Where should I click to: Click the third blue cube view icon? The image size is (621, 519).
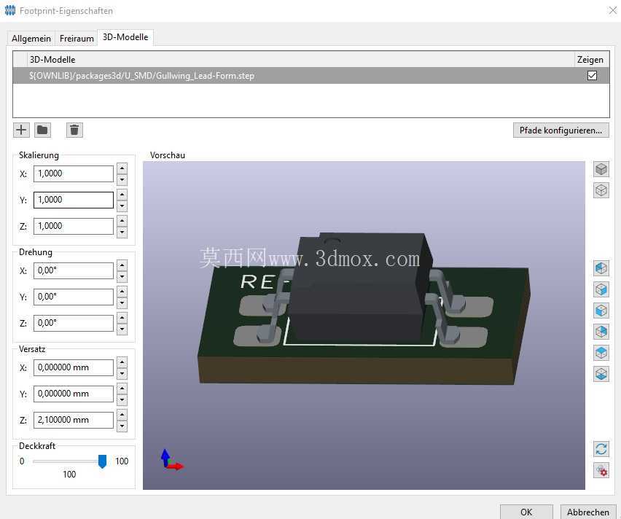pyautogui.click(x=601, y=311)
